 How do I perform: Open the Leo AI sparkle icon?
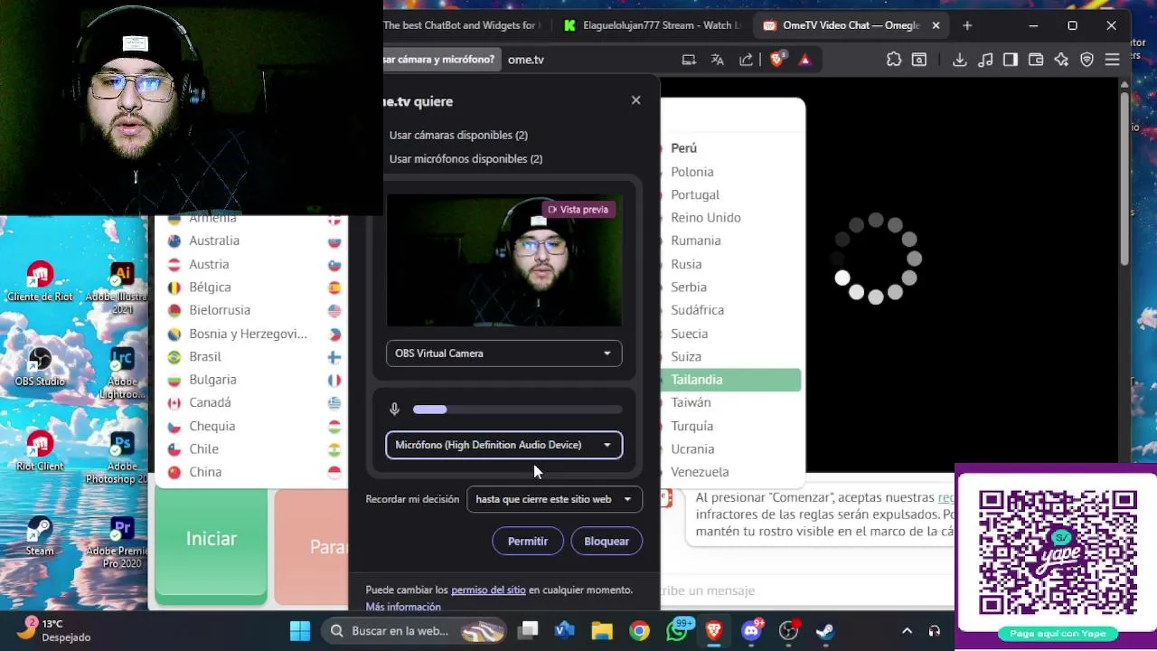click(x=1061, y=60)
